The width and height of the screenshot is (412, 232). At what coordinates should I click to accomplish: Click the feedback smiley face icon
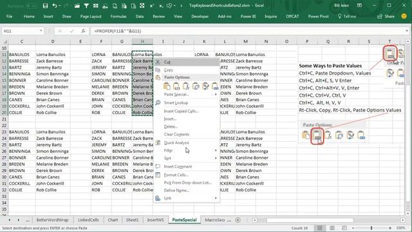pos(404,16)
